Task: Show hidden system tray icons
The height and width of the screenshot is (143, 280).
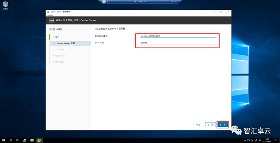Action: (245, 140)
